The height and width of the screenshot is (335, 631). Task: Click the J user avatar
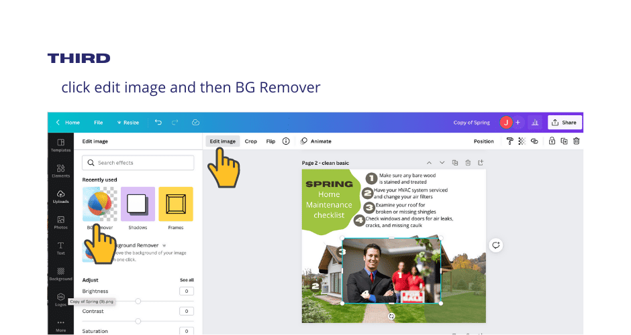click(506, 123)
